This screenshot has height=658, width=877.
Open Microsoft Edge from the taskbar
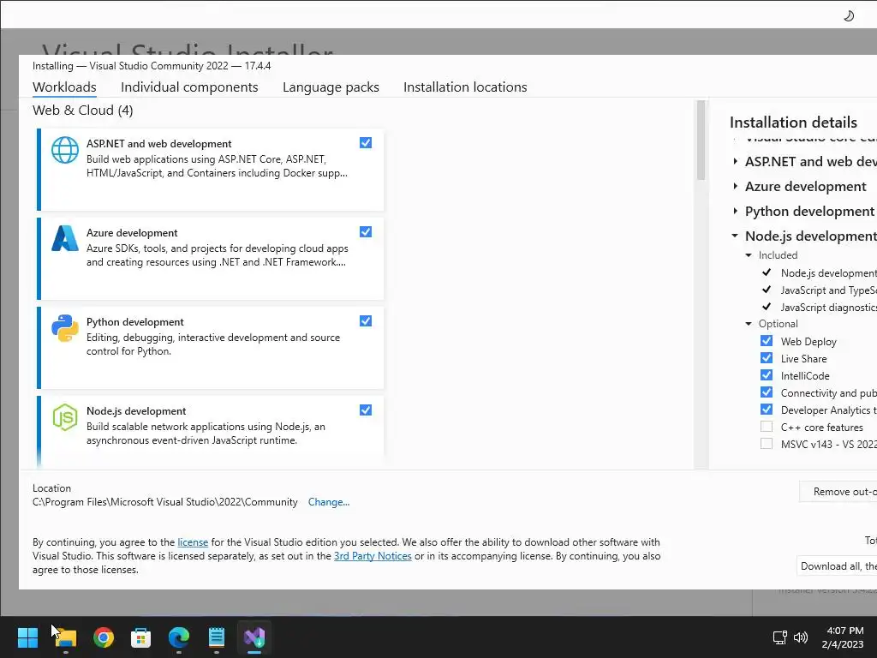pos(179,637)
